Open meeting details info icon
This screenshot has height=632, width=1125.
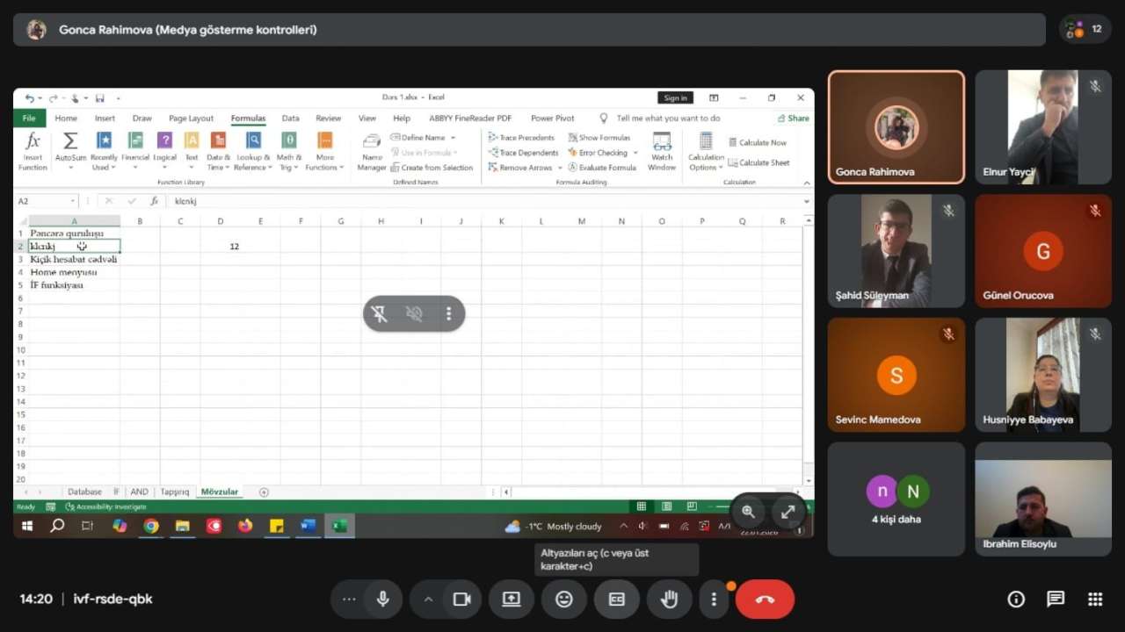point(1016,600)
